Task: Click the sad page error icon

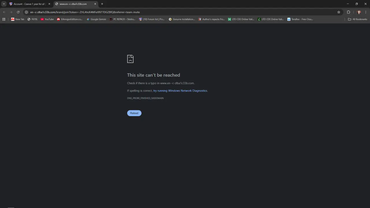Action: 130,59
